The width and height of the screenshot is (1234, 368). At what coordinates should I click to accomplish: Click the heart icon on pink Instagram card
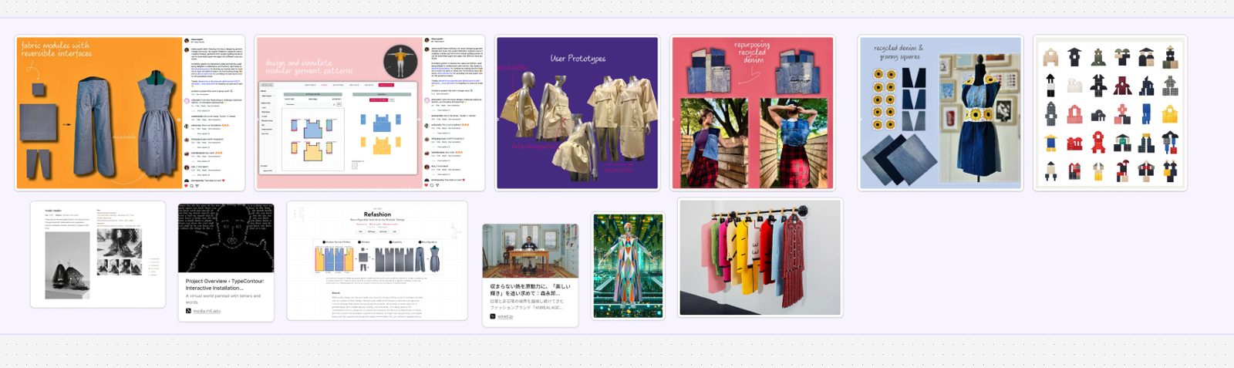[427, 185]
